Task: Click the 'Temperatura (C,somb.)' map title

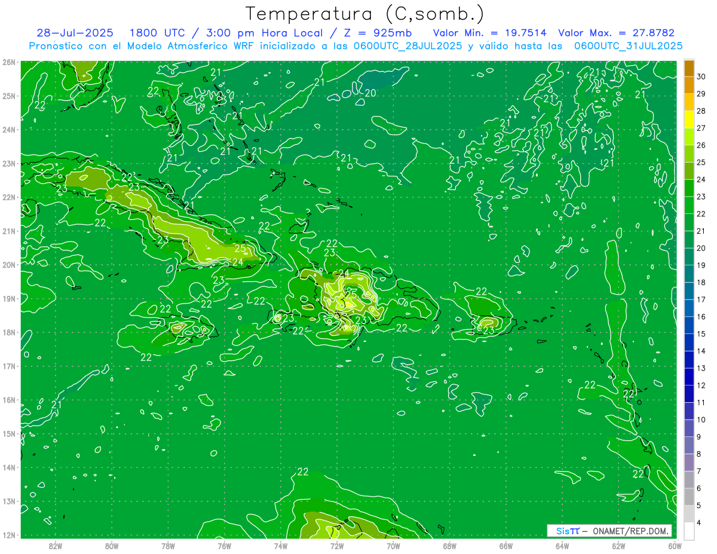Action: 364,14
